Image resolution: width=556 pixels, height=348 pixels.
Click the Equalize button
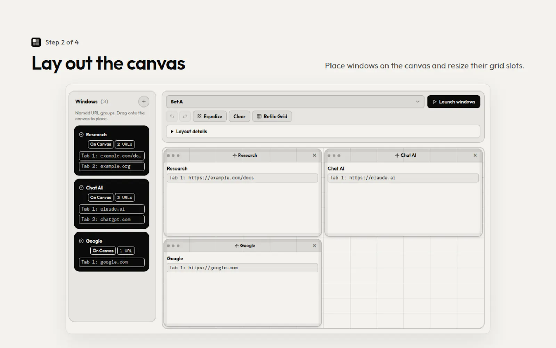210,117
